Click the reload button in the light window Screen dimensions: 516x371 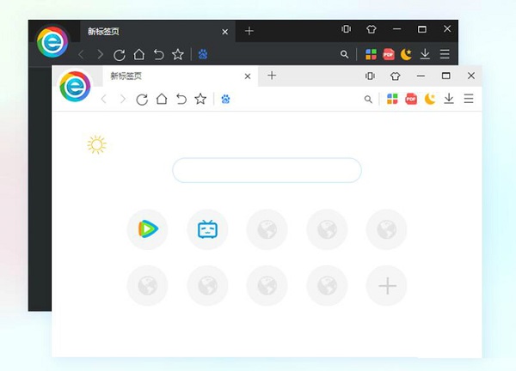pyautogui.click(x=142, y=99)
